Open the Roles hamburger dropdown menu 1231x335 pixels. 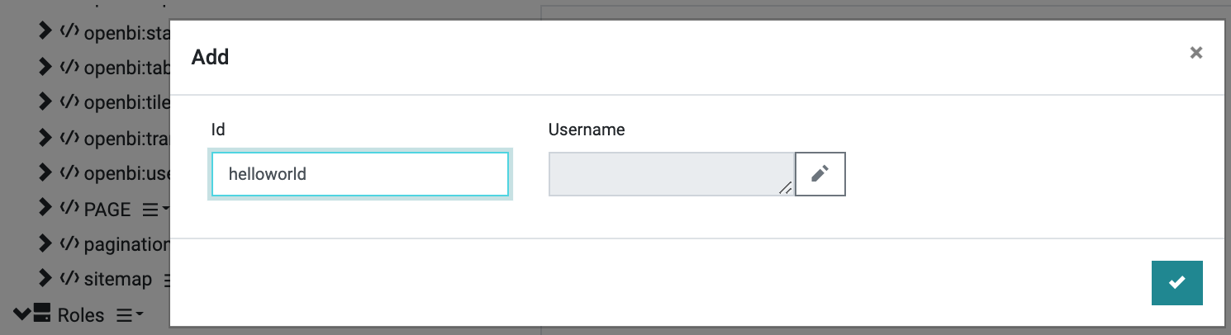[130, 315]
